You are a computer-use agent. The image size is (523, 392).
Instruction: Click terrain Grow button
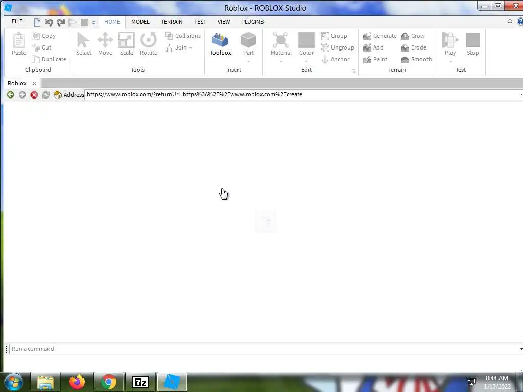pos(413,36)
